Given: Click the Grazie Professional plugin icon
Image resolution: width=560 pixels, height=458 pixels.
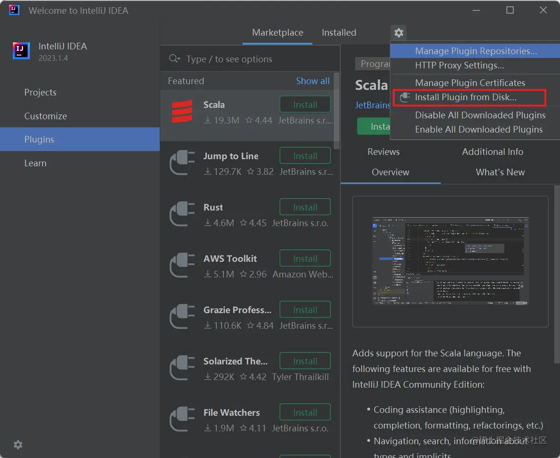Looking at the screenshot, I should coord(182,316).
